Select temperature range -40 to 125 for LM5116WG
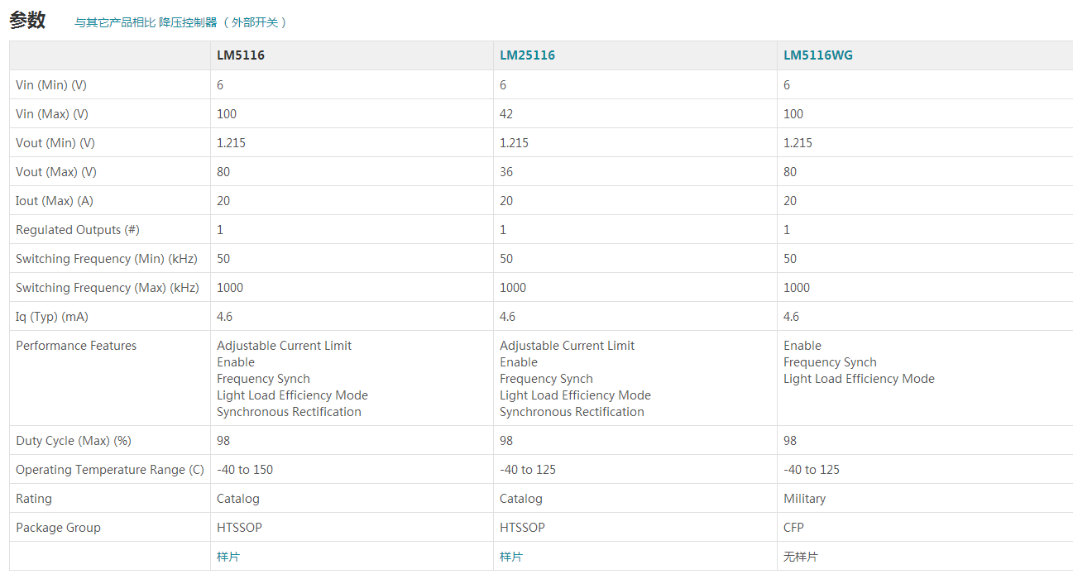Viewport: 1073px width, 579px height. [812, 470]
